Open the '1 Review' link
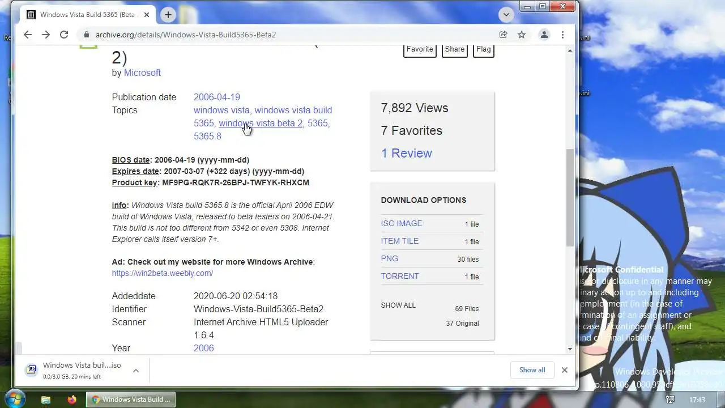Viewport: 725px width, 408px height. 406,153
